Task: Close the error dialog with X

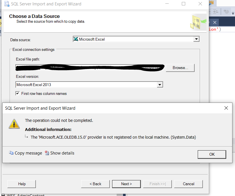Action: tap(226, 108)
